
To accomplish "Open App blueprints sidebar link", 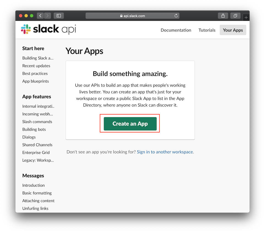I will [35, 81].
